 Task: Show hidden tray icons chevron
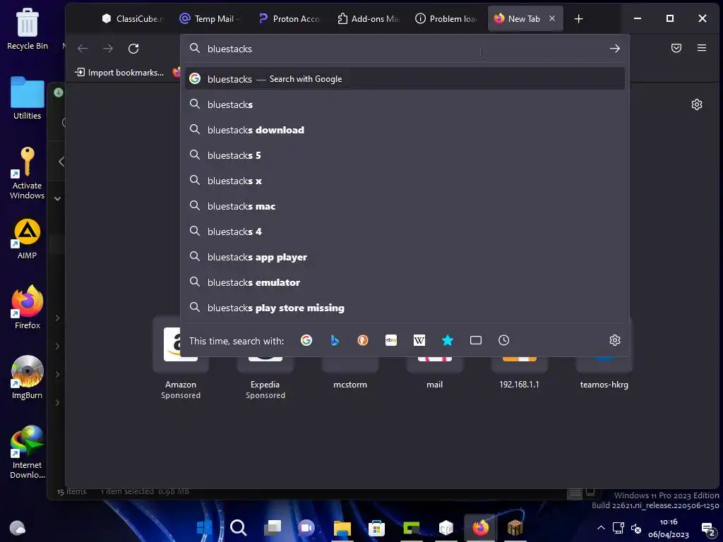pyautogui.click(x=601, y=528)
